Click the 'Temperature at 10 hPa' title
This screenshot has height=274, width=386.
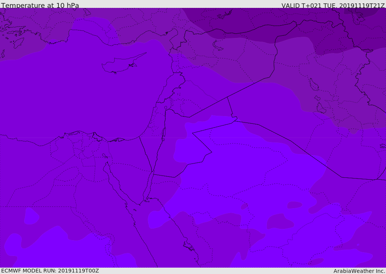pyautogui.click(x=40, y=5)
